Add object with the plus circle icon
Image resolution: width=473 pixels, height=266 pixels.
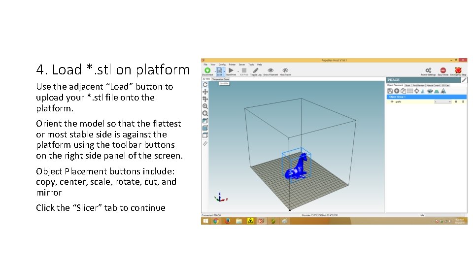(397, 91)
